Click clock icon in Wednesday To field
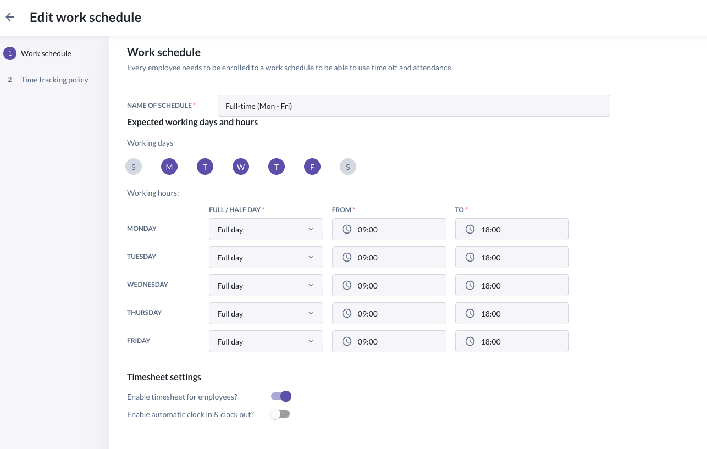 click(x=470, y=285)
